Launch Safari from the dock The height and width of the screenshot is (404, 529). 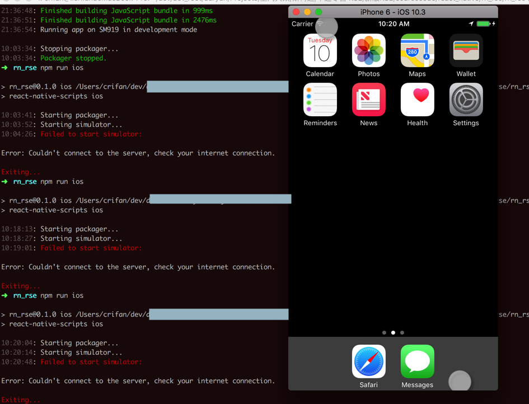[369, 362]
